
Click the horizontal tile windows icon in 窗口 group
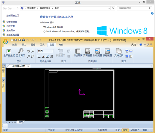coord(131,51)
